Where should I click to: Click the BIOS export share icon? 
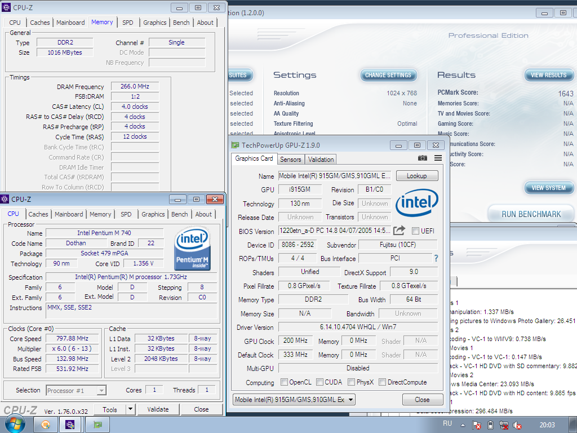(x=399, y=231)
